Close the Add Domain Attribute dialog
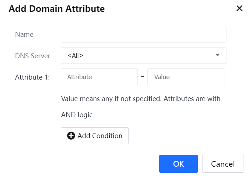This screenshot has height=177, width=250. pos(239,9)
